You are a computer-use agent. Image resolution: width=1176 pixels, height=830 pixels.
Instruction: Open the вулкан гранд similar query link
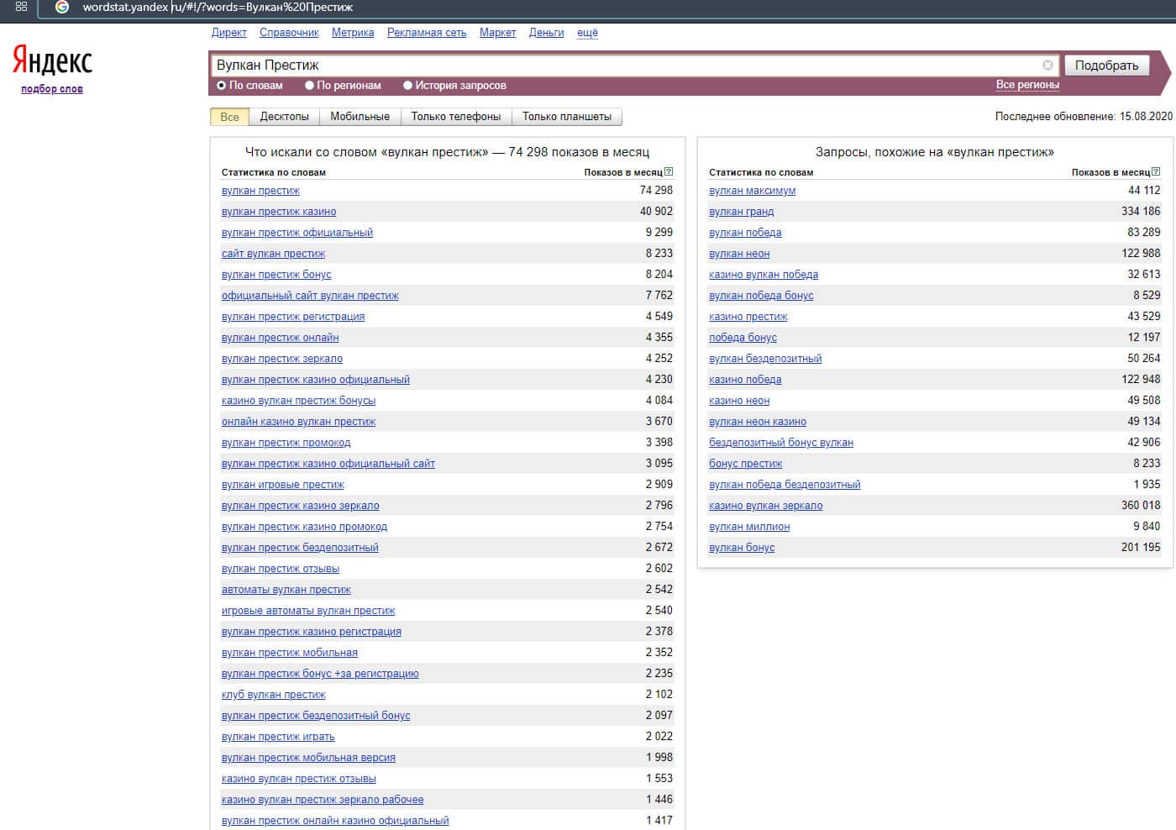[x=741, y=212]
